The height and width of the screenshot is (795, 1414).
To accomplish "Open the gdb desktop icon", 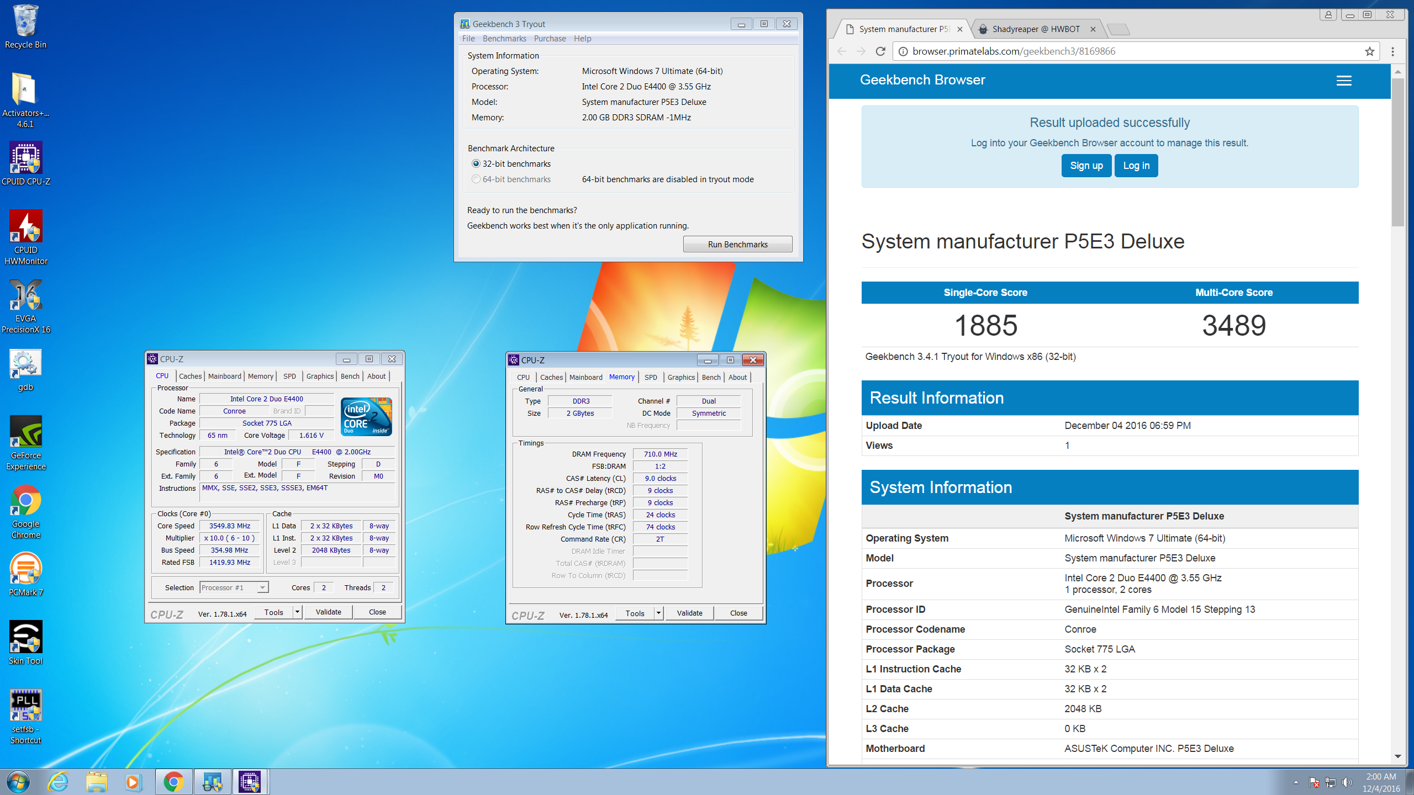I will pyautogui.click(x=25, y=370).
